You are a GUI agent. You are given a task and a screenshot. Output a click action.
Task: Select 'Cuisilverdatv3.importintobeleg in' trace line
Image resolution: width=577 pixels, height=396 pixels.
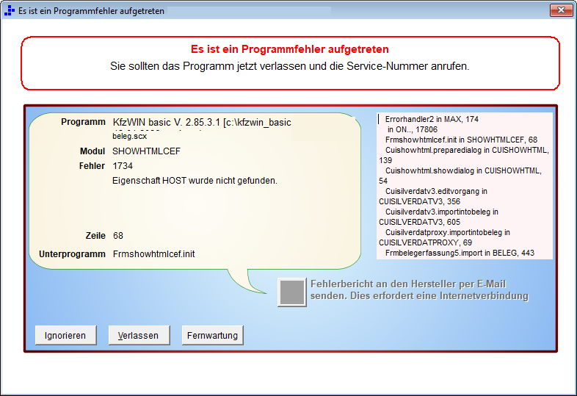tap(442, 212)
